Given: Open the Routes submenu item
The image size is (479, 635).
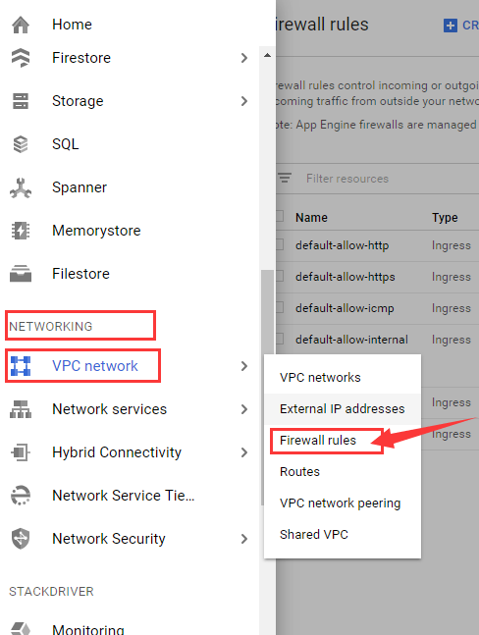Looking at the screenshot, I should [x=299, y=472].
